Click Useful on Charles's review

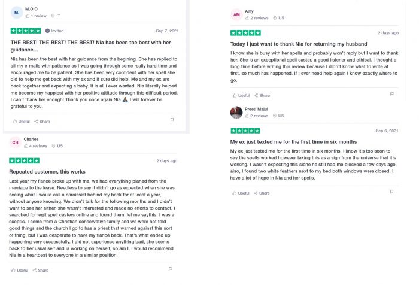click(x=20, y=270)
